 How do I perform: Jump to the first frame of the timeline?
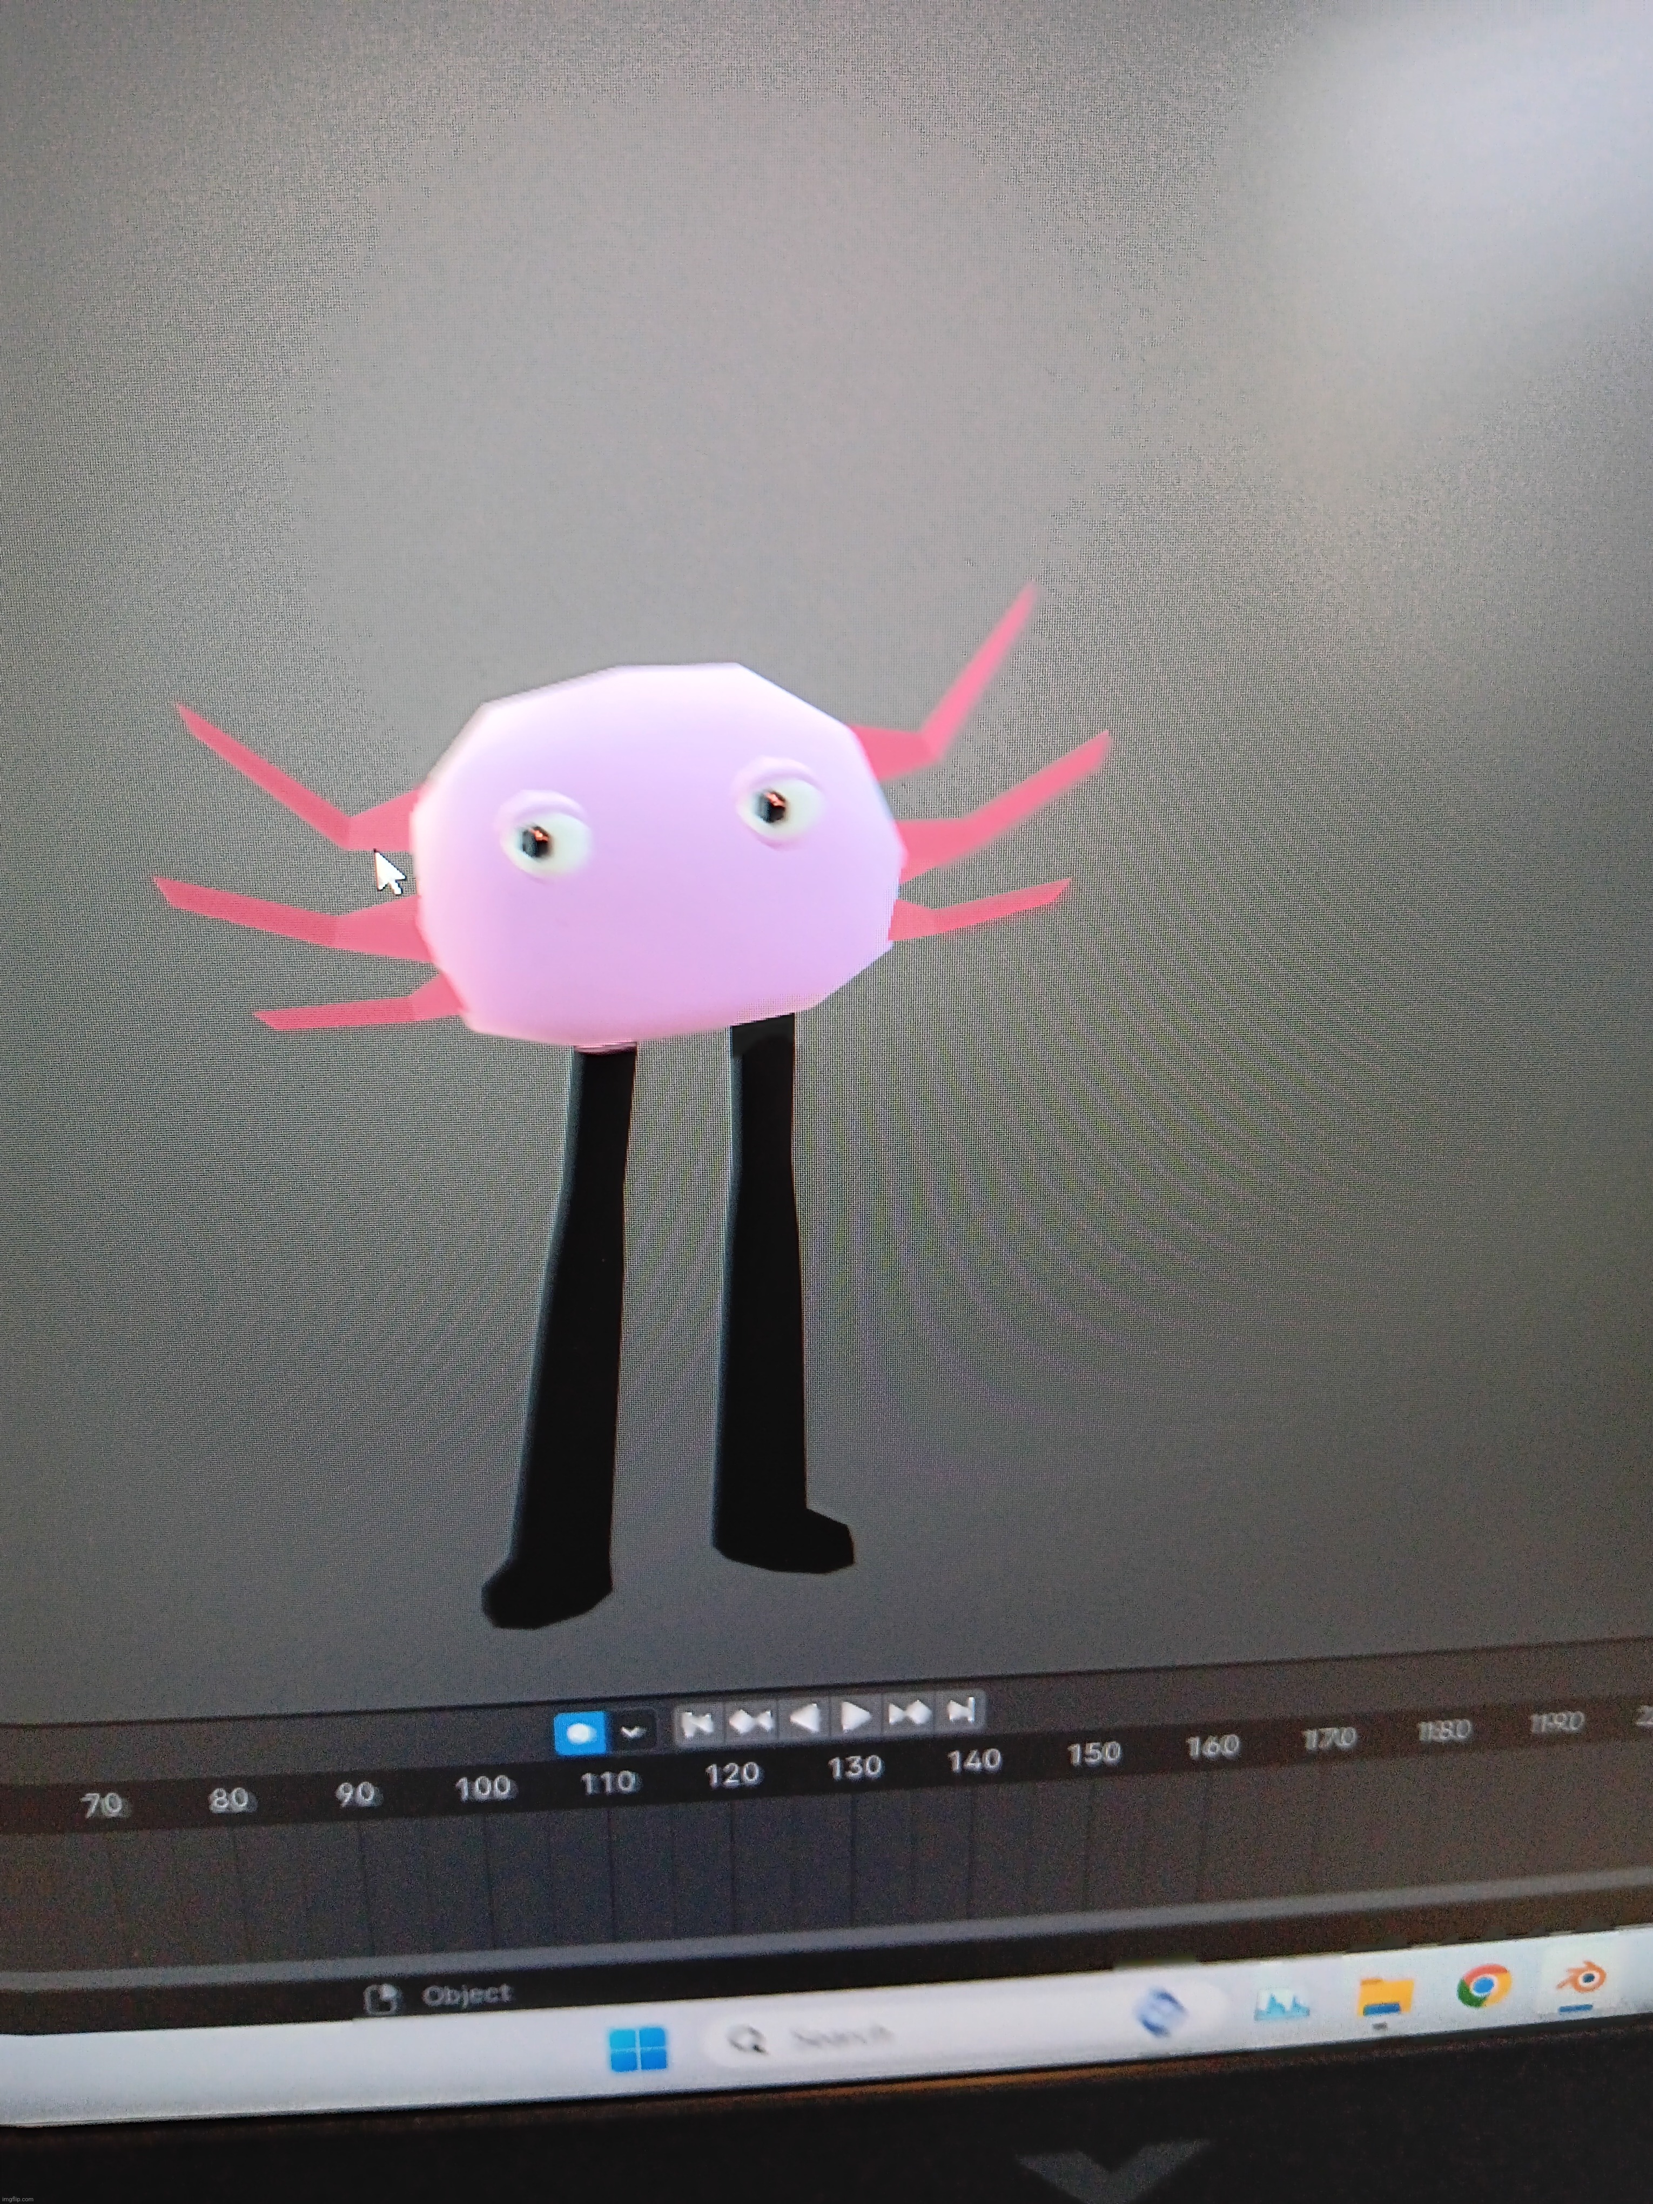[x=697, y=1724]
